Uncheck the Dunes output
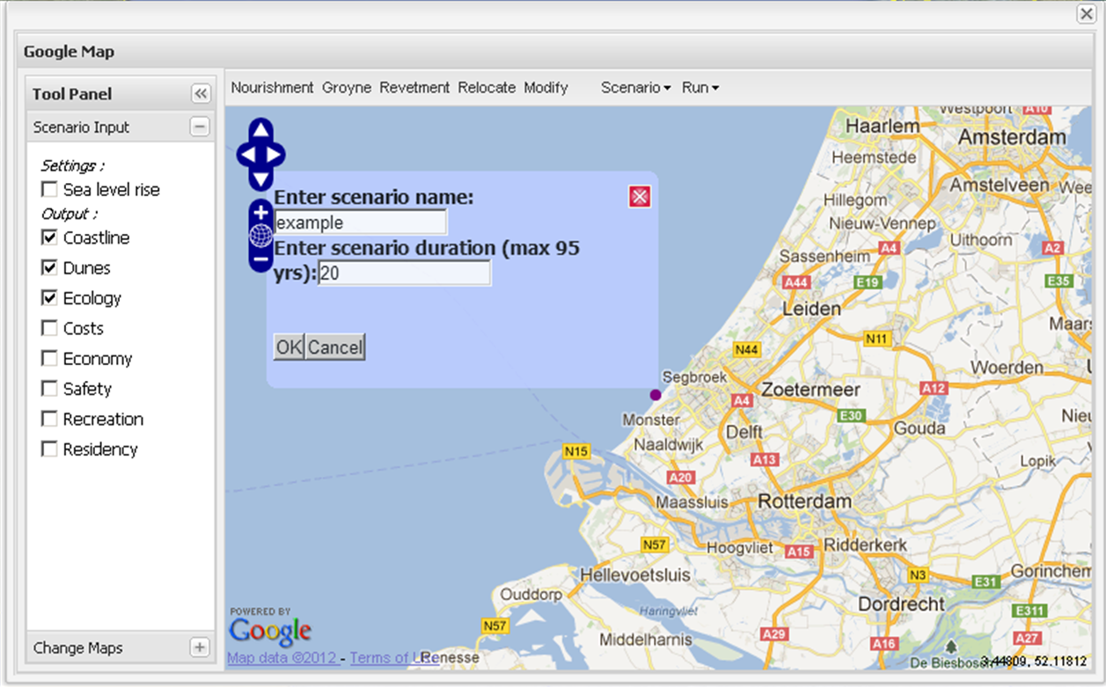The image size is (1106, 687). click(x=49, y=268)
